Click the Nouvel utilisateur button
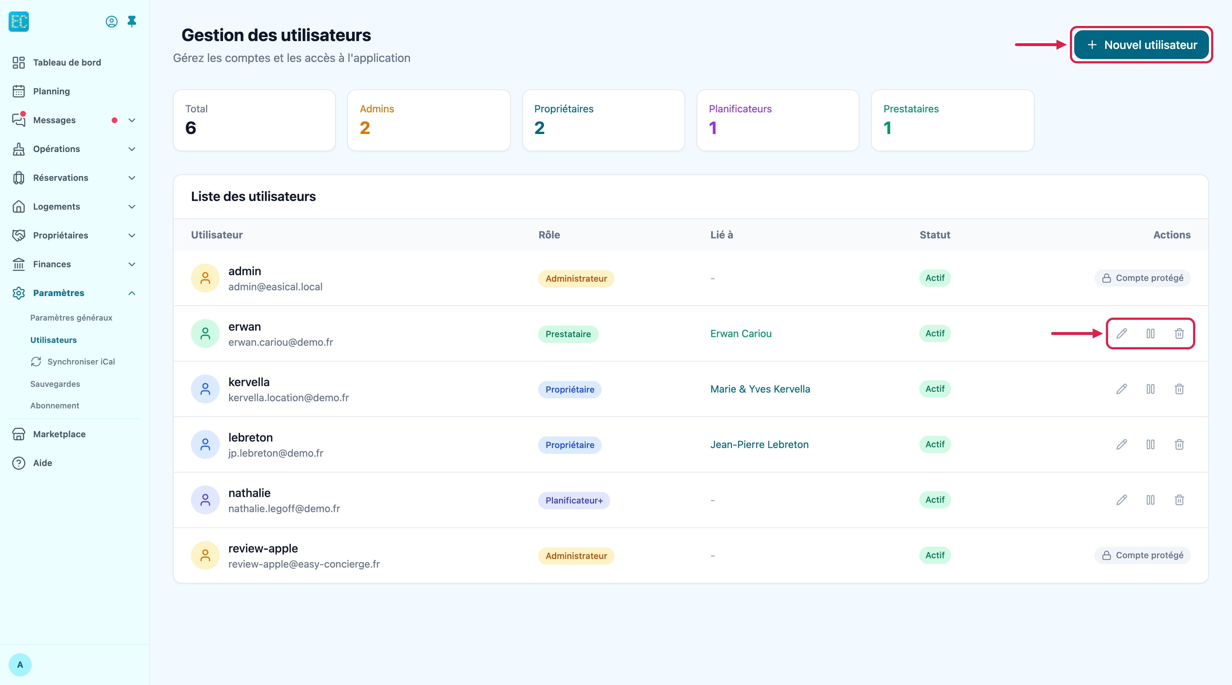 (1142, 45)
